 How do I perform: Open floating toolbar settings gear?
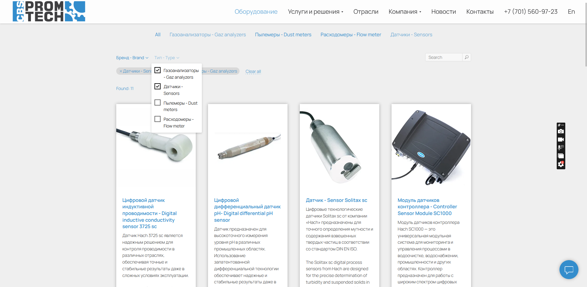[x=561, y=164]
